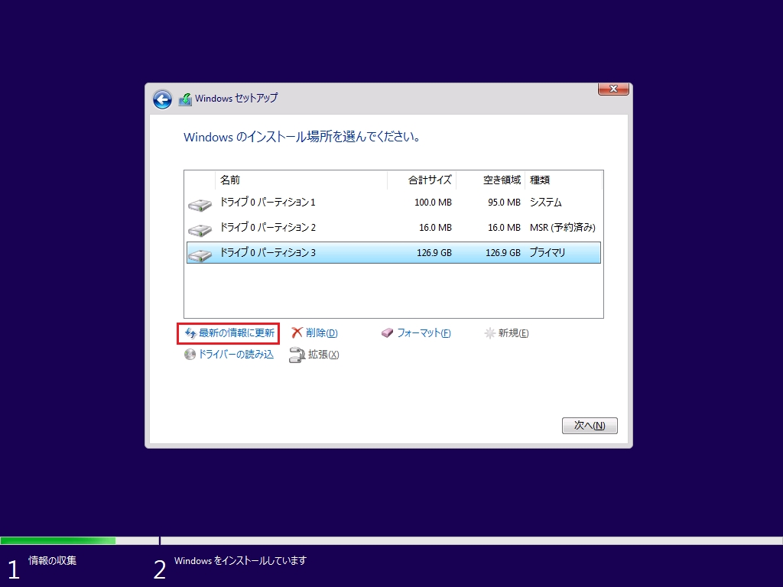The image size is (783, 587).
Task: Open ドライバーの読み込み link
Action: (236, 355)
